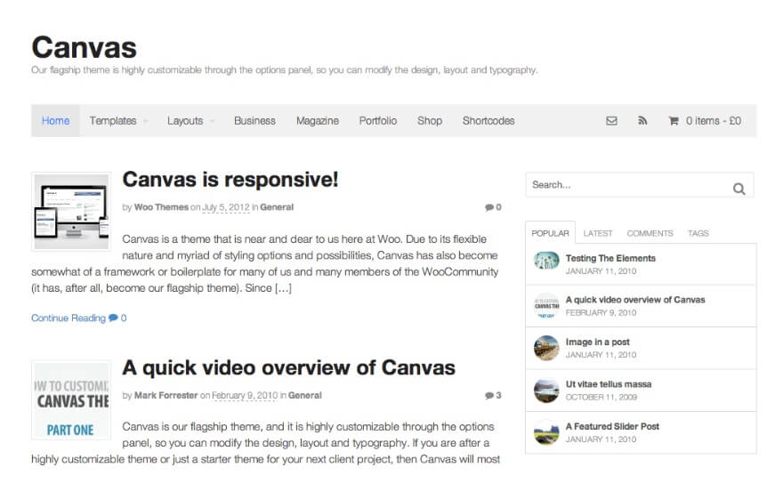Click OCTOBER 11, 2009 date in sidebar
Screen dimensions: 775x500
601,397
